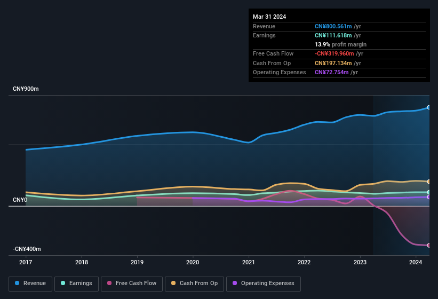Click the CN¥900m y-axis label
This screenshot has height=299, width=438.
click(x=26, y=89)
